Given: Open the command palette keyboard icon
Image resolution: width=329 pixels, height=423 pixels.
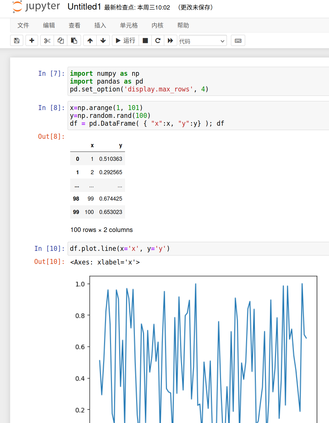Looking at the screenshot, I should (x=238, y=41).
